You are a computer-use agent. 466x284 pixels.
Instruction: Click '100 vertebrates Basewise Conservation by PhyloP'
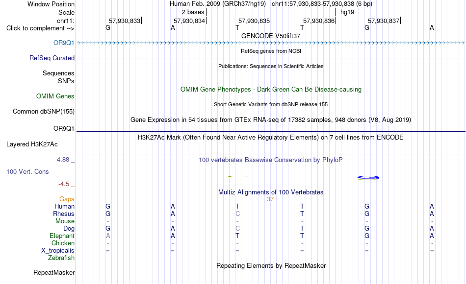[x=271, y=160]
